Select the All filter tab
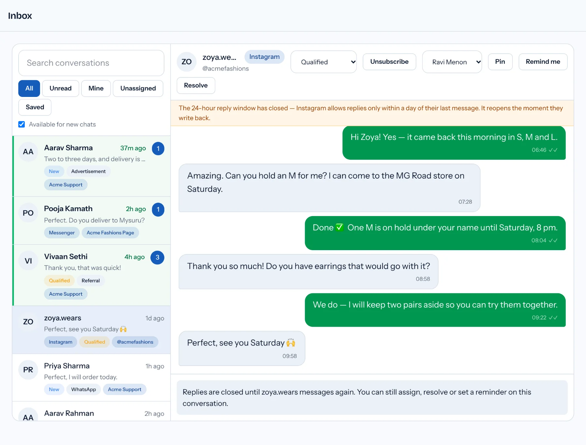Viewport: 586px width, 445px height. pos(29,88)
